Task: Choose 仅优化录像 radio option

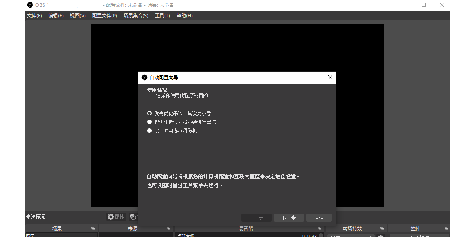Action: point(150,122)
